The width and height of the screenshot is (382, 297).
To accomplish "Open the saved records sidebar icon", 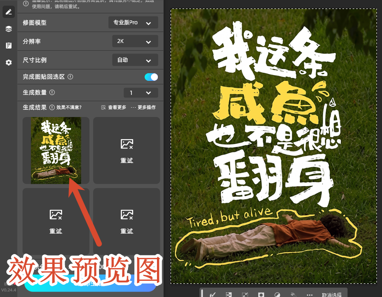I will [9, 46].
